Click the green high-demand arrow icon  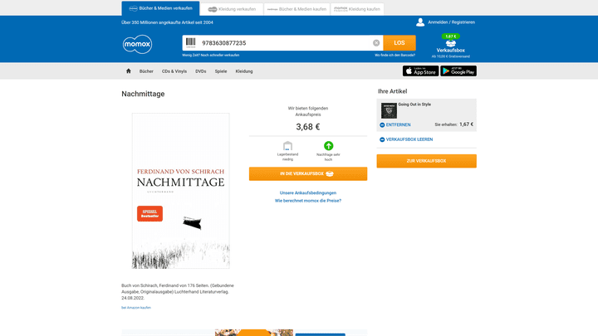tap(328, 146)
